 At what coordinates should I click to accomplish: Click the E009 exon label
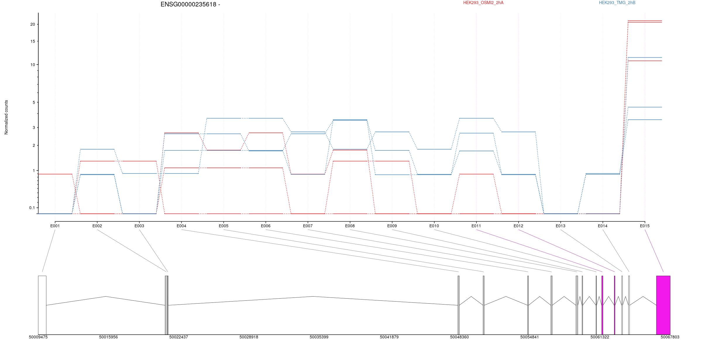coord(392,226)
